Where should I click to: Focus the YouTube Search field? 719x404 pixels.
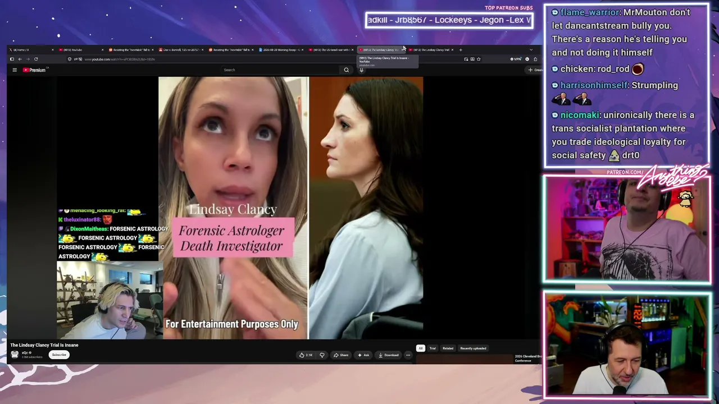pos(281,70)
